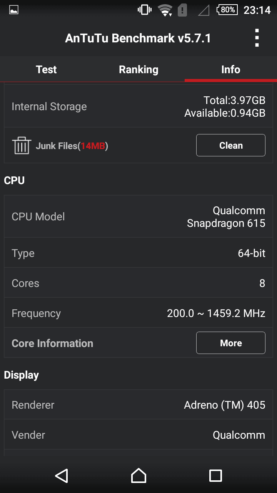277x493 pixels.
Task: Tap the Renderer Adreno 405 row
Action: pos(138,405)
